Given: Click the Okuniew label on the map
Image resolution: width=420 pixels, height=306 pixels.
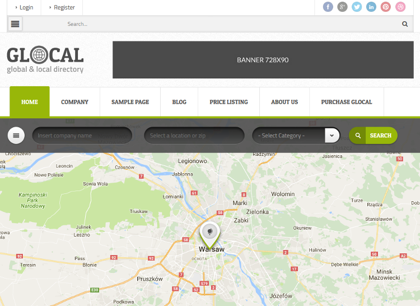Looking at the screenshot, I should pos(302,228).
